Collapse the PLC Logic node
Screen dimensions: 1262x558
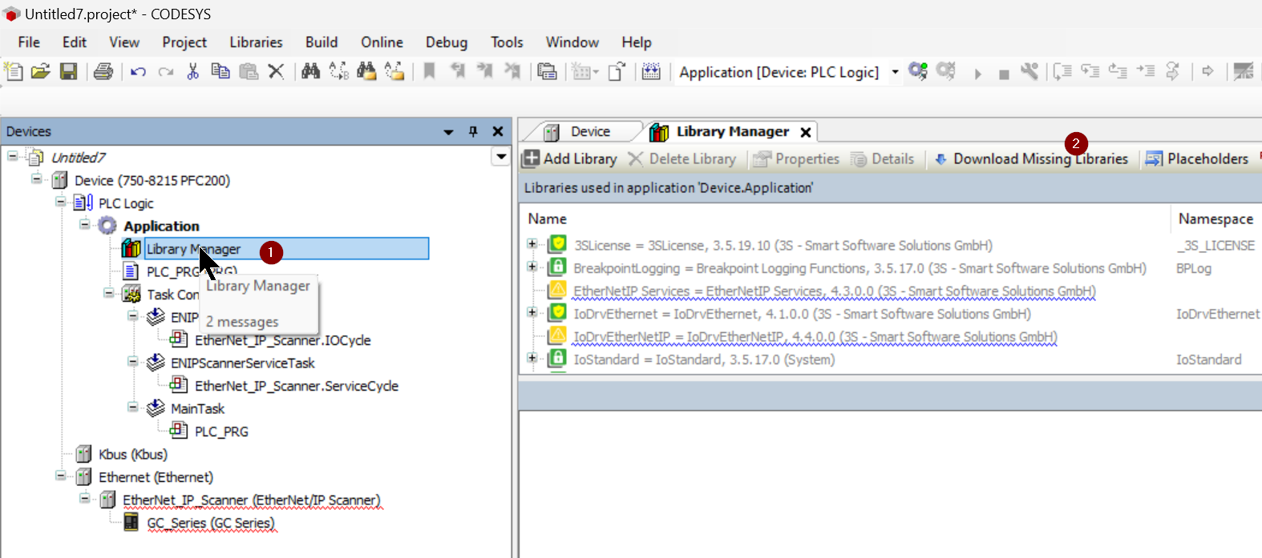coord(61,201)
